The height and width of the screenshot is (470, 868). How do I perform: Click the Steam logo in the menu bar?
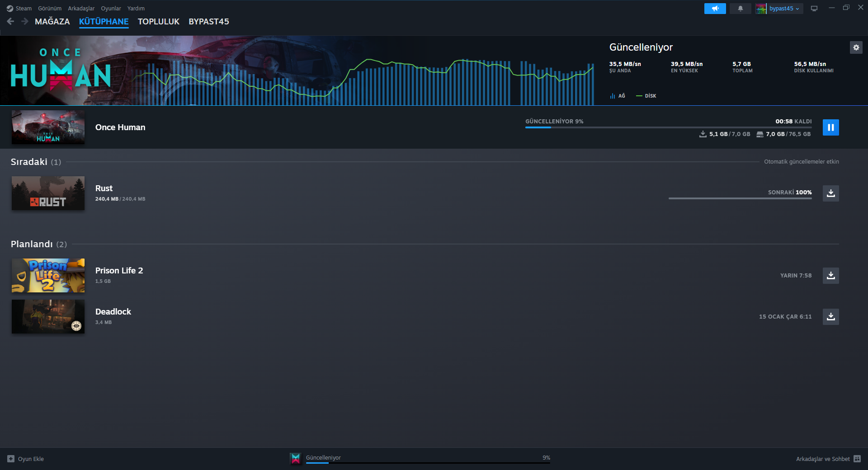tap(10, 9)
